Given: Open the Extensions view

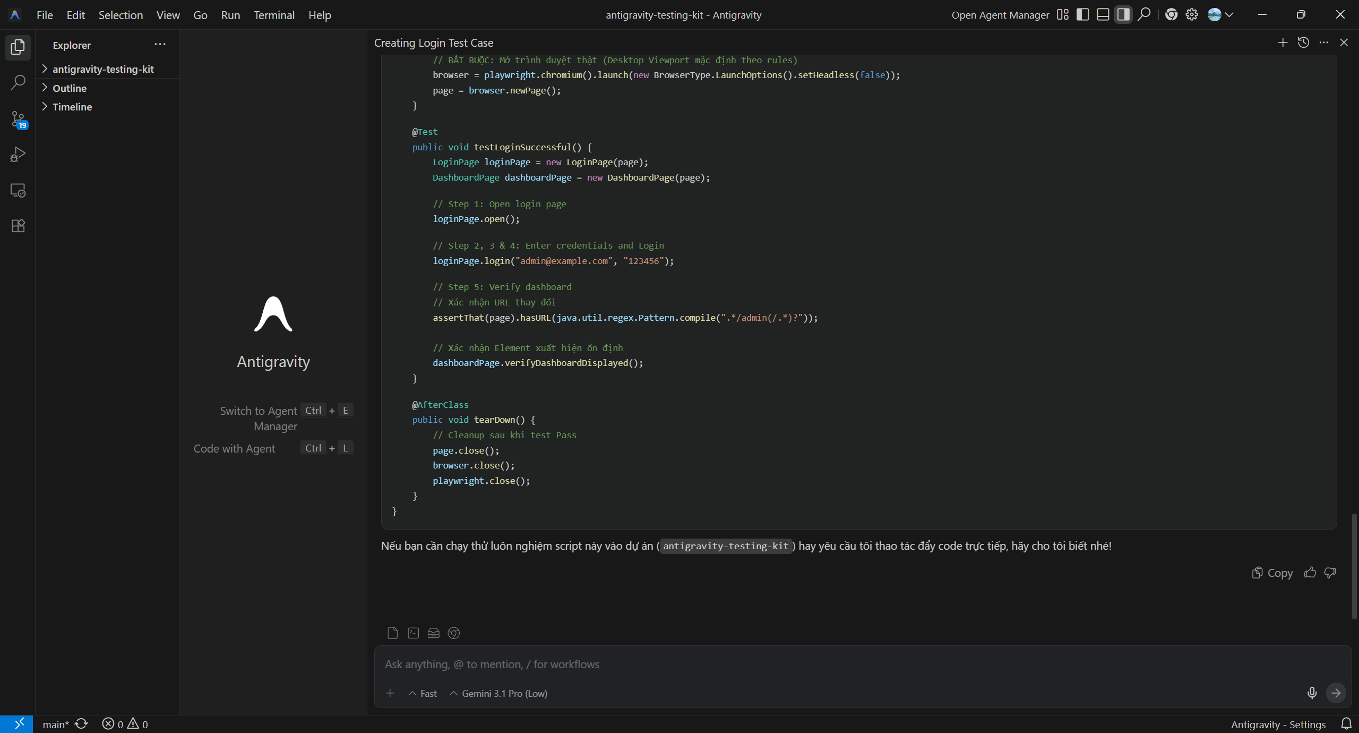Looking at the screenshot, I should [18, 226].
